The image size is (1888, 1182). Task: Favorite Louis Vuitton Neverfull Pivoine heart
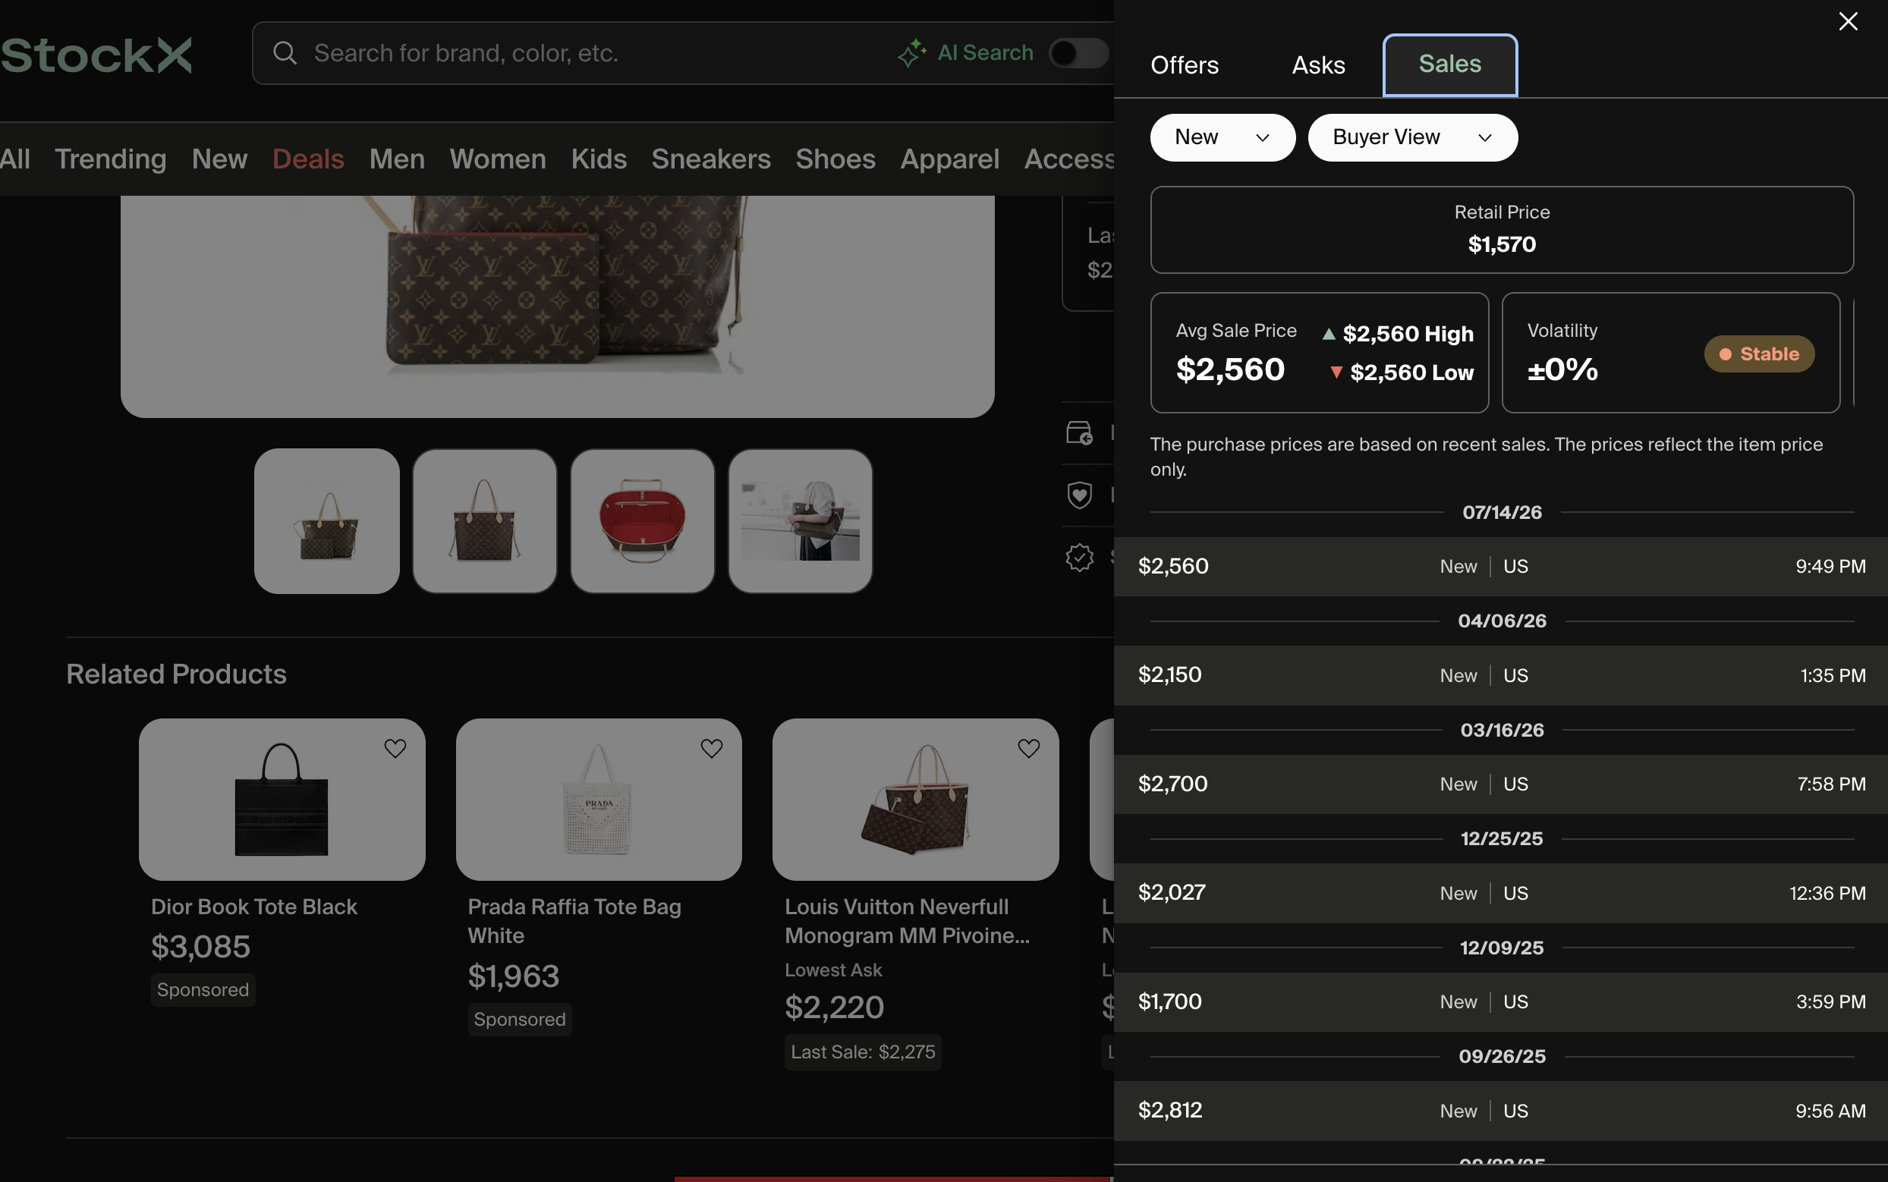click(1029, 748)
